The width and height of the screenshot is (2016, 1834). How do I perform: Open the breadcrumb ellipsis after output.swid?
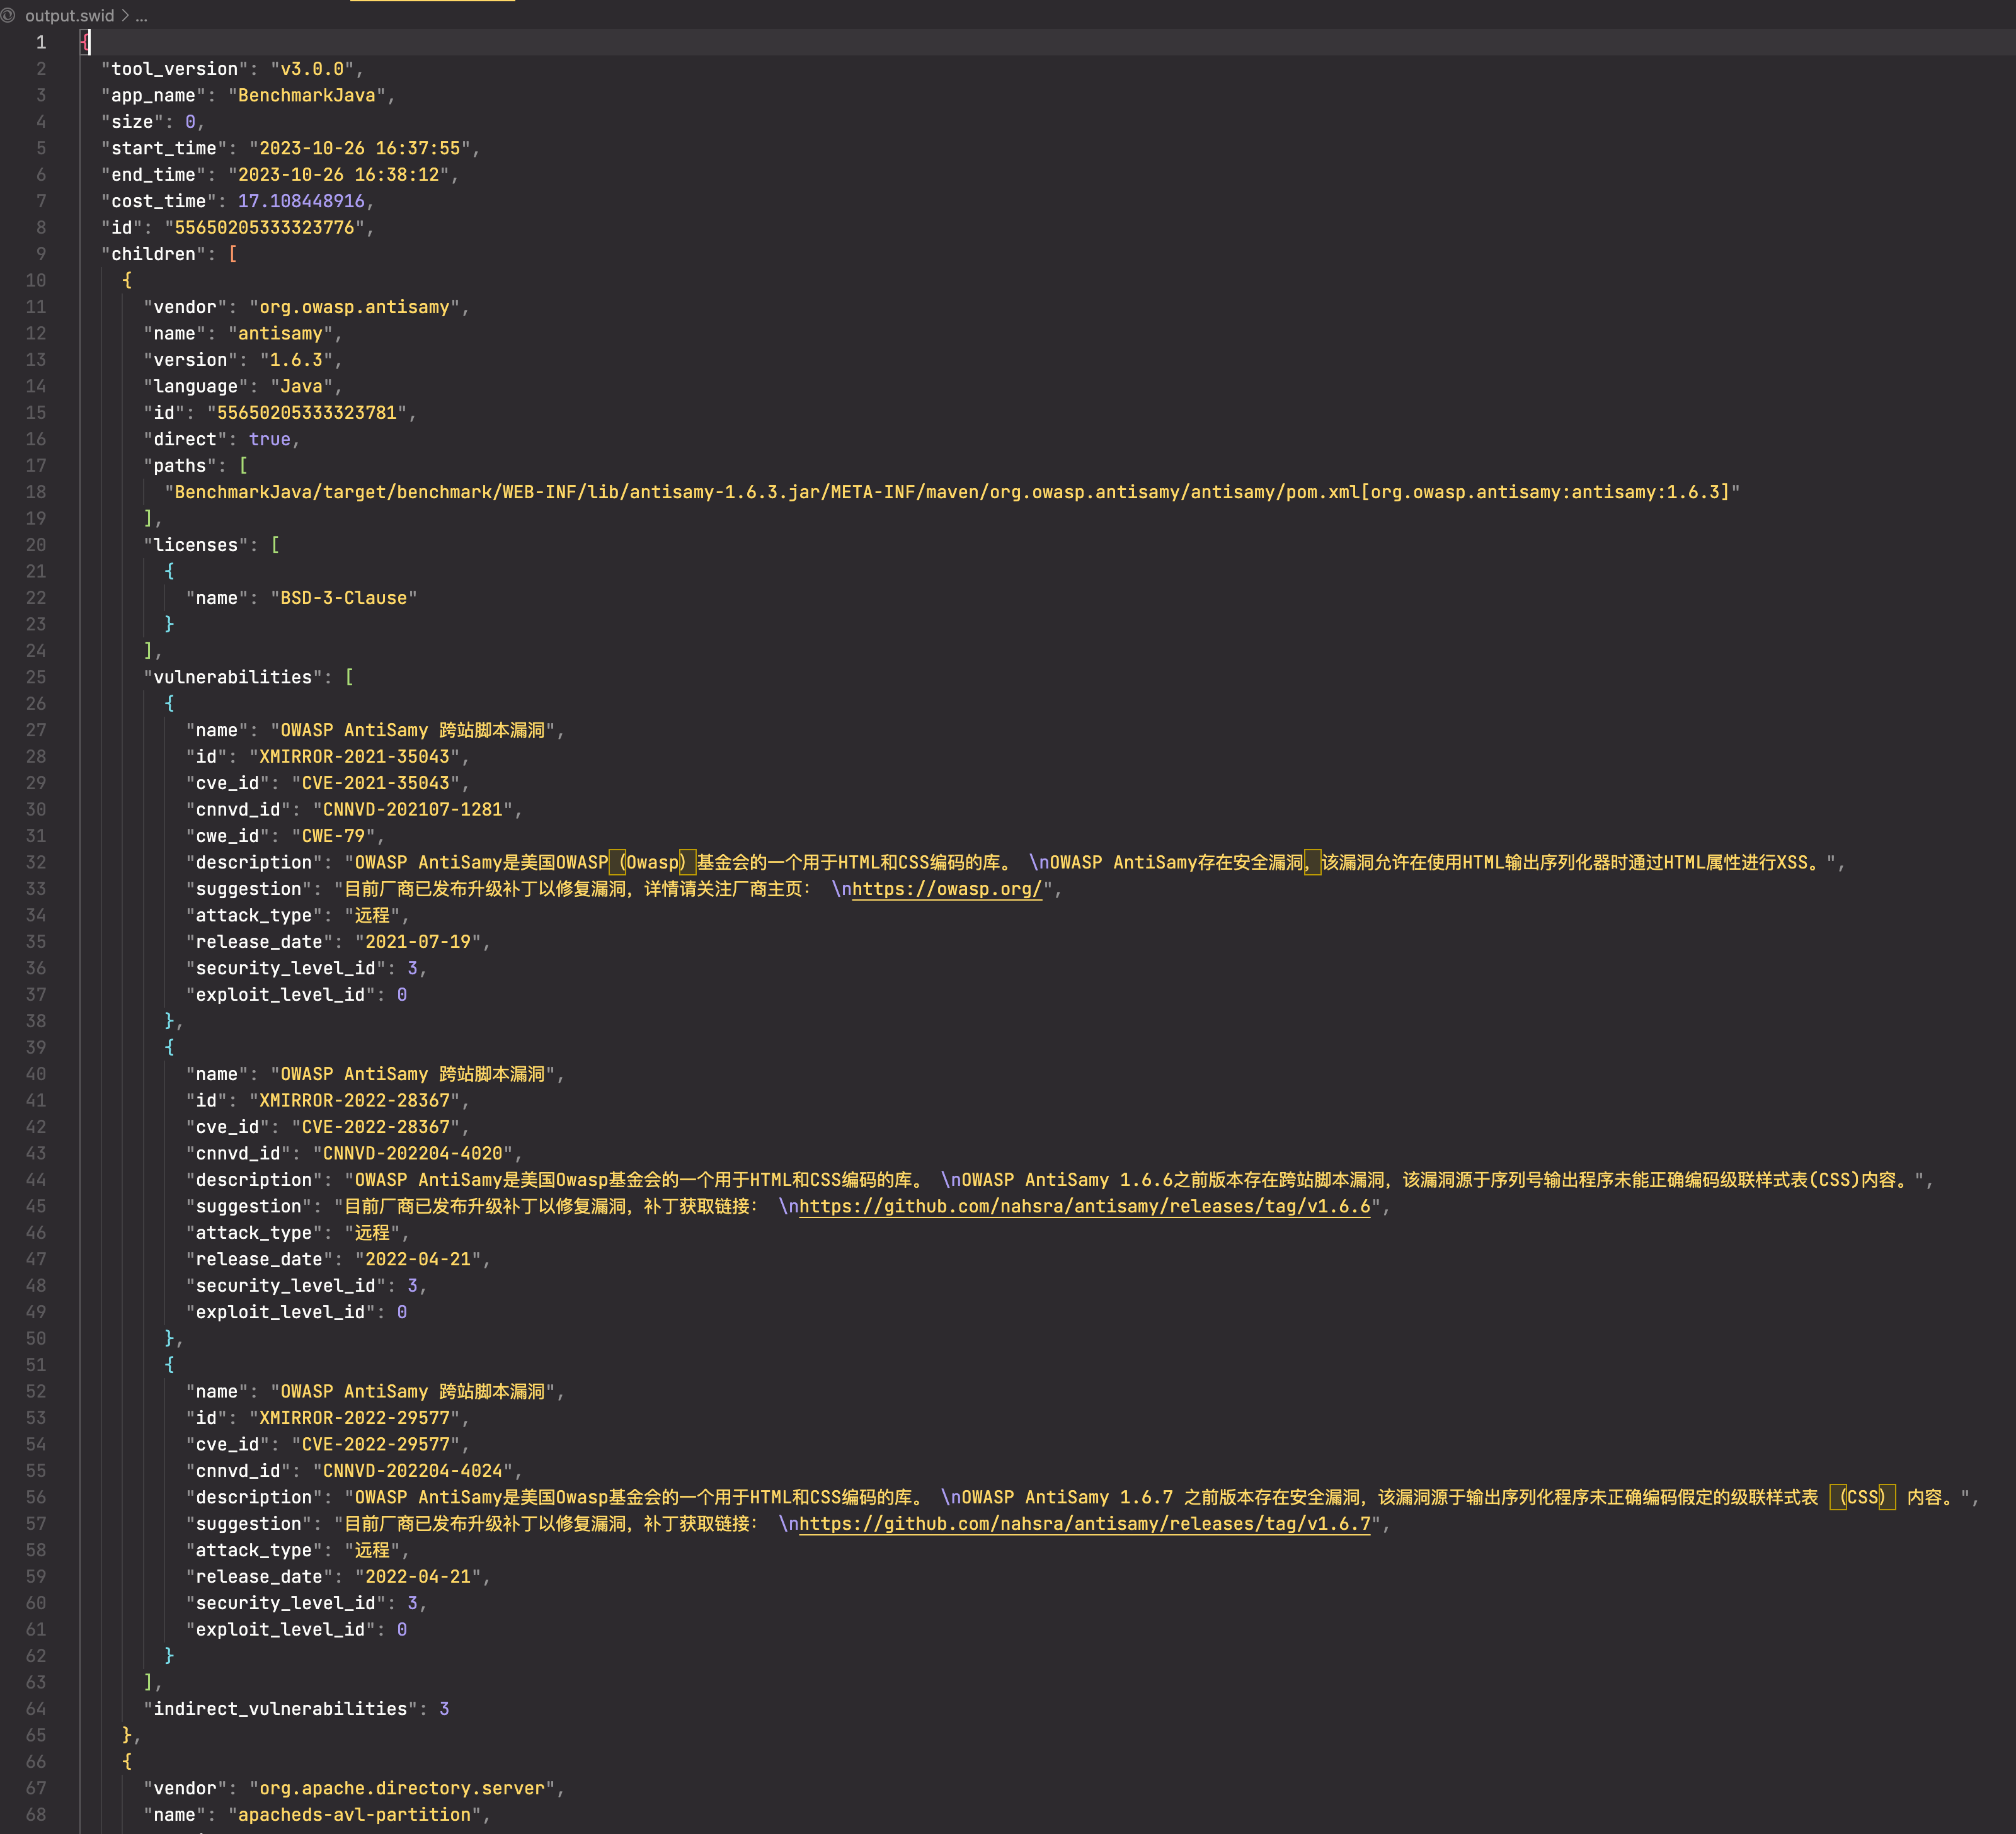141,16
